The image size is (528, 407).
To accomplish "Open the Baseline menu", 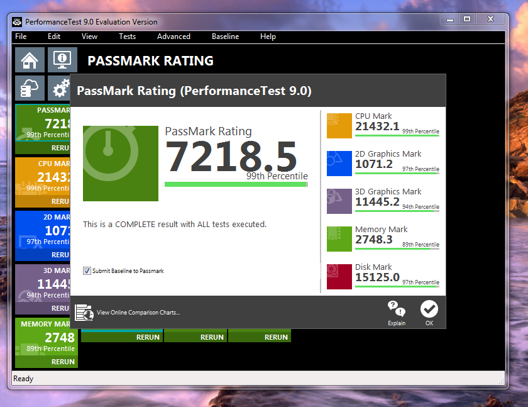I will [225, 36].
